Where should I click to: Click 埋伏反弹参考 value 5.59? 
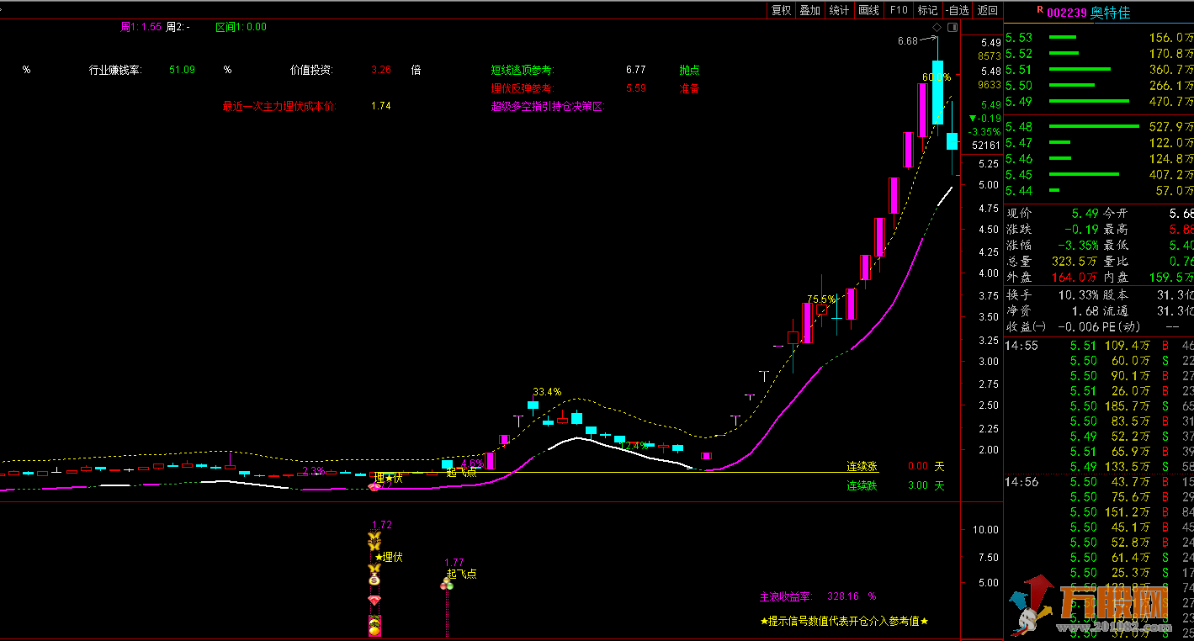click(635, 88)
